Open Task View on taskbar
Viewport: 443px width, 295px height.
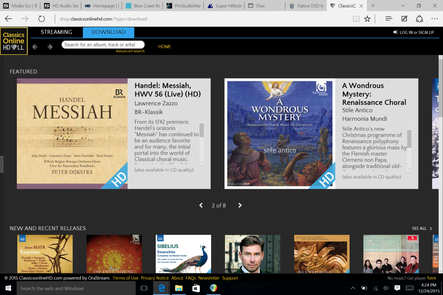tap(144, 288)
